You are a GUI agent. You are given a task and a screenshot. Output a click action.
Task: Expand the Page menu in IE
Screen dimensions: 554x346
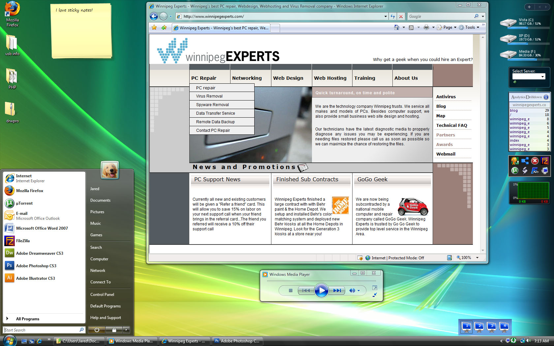(x=447, y=27)
